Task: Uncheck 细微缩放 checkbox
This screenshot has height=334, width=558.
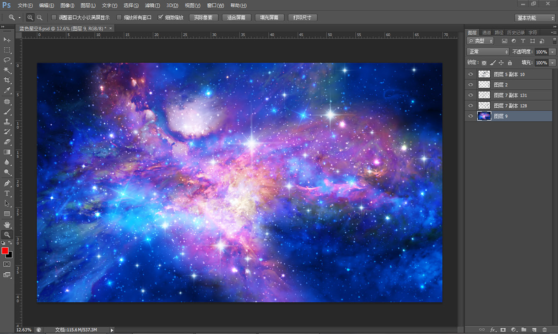Action: pyautogui.click(x=161, y=18)
